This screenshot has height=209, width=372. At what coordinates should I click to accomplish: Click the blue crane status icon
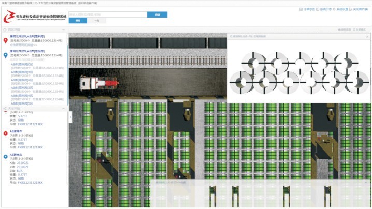click(5, 156)
